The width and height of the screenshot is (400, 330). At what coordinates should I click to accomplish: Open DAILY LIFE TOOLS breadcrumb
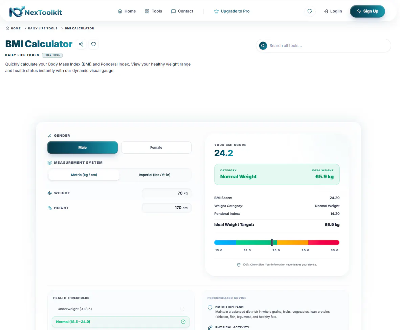43,28
